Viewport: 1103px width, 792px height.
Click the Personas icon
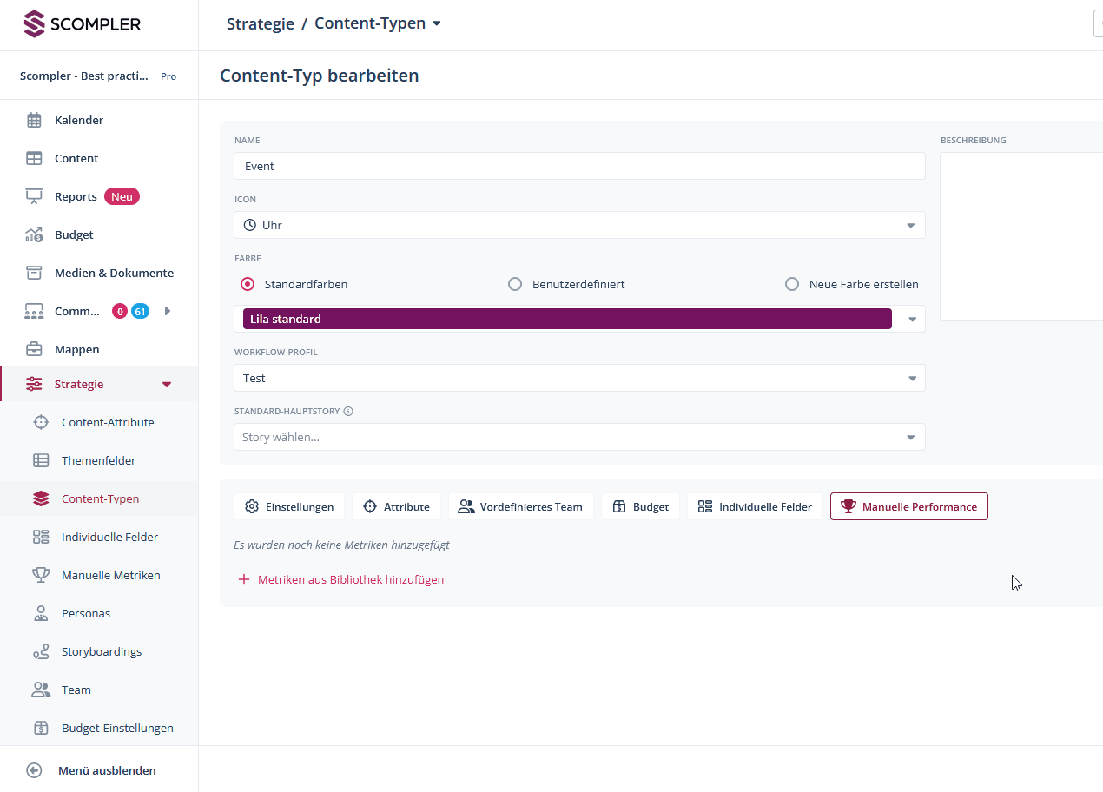coord(41,613)
